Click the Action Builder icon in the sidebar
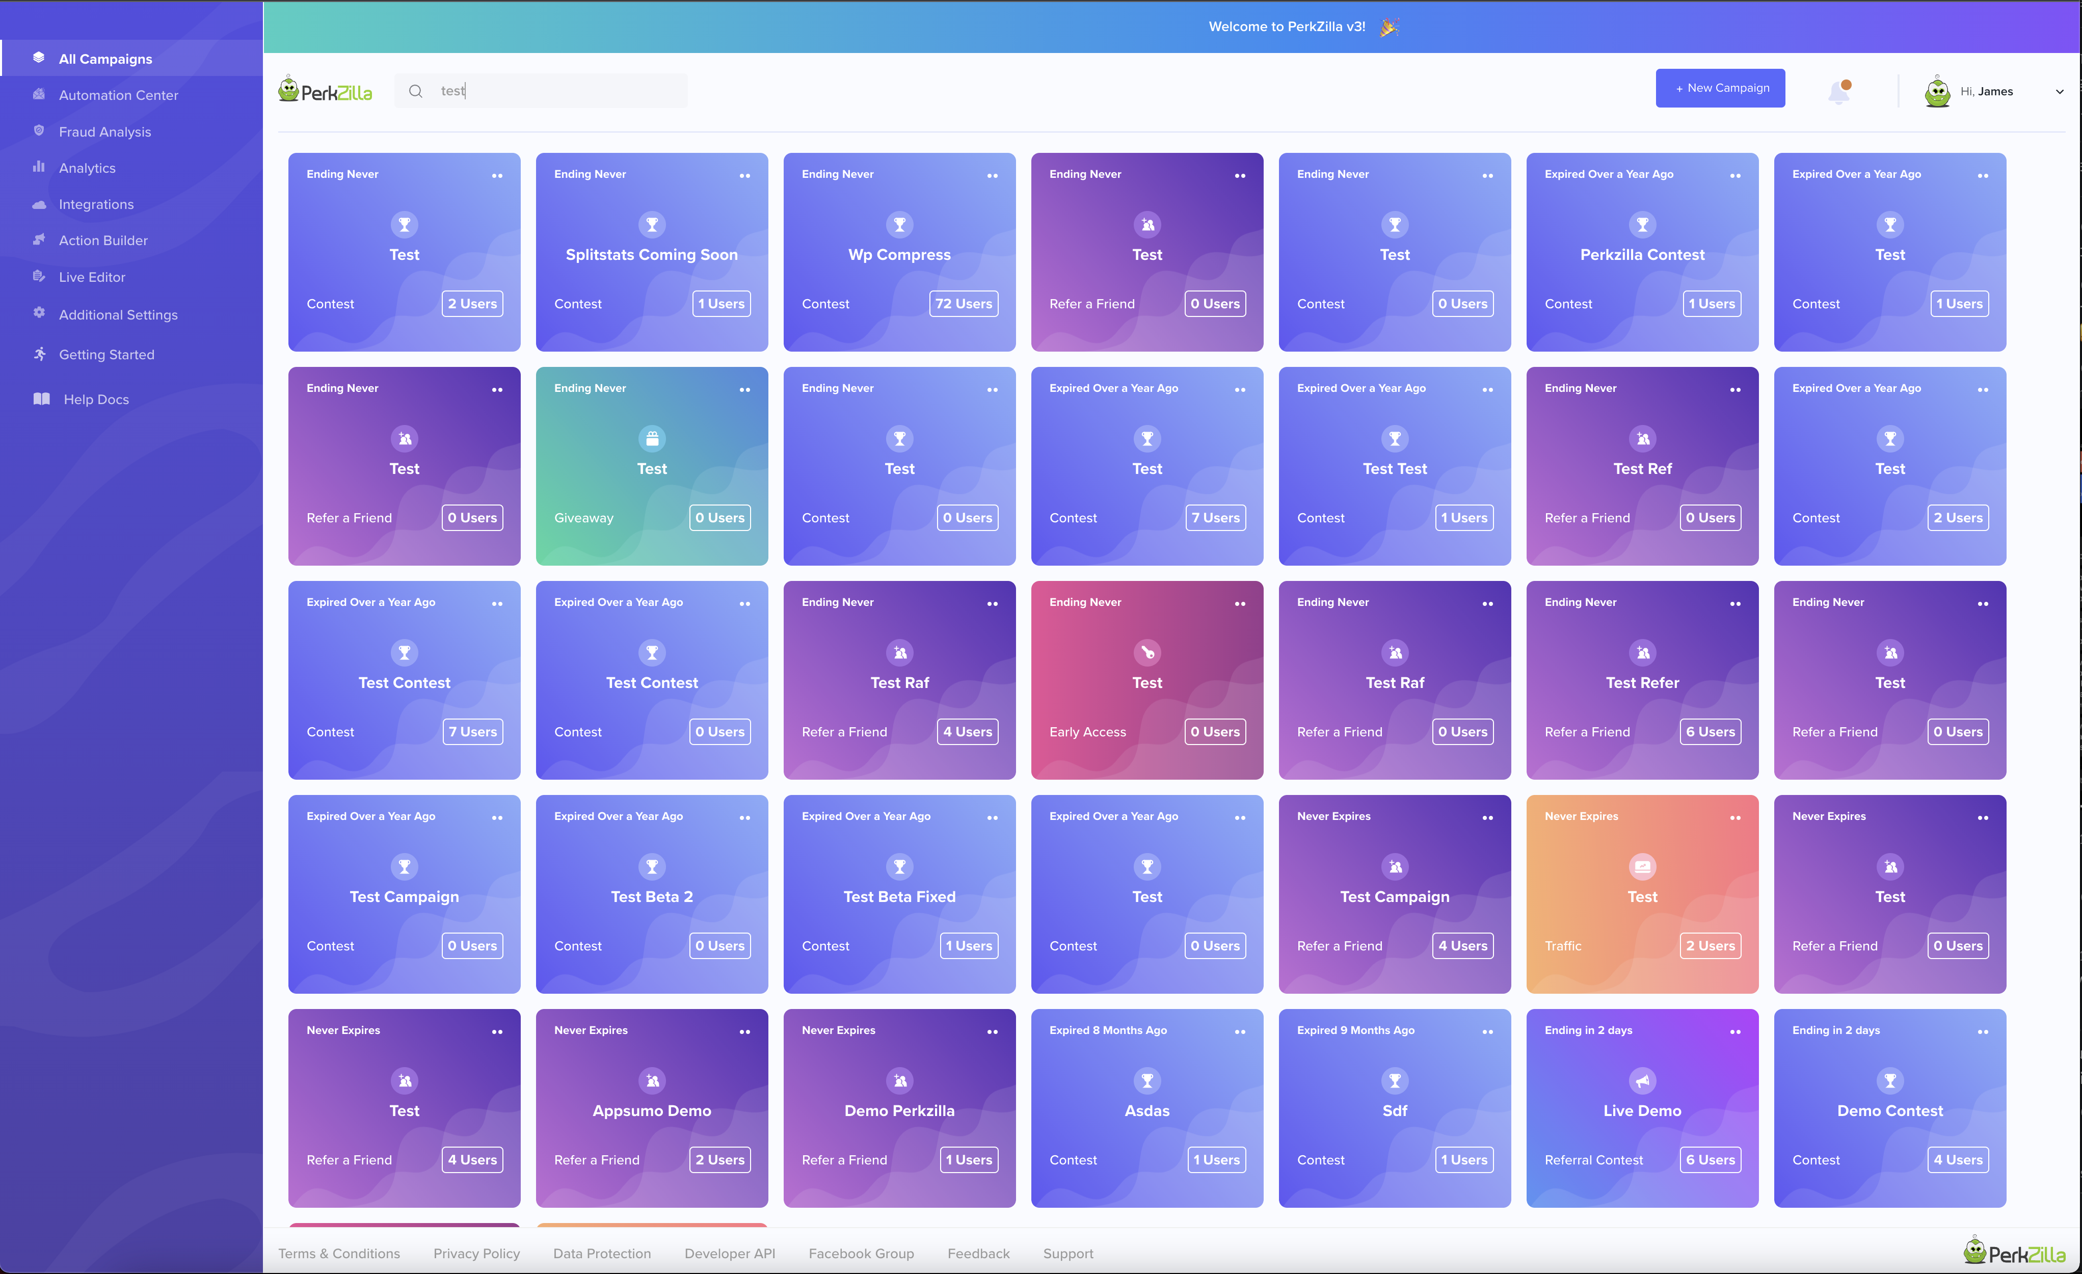Image resolution: width=2082 pixels, height=1274 pixels. (39, 240)
